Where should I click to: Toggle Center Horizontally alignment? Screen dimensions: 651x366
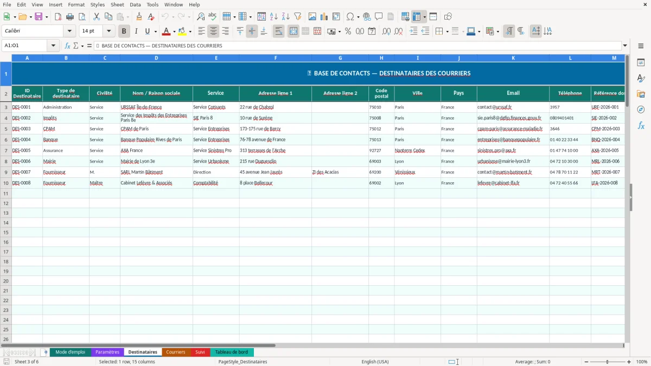coord(214,31)
